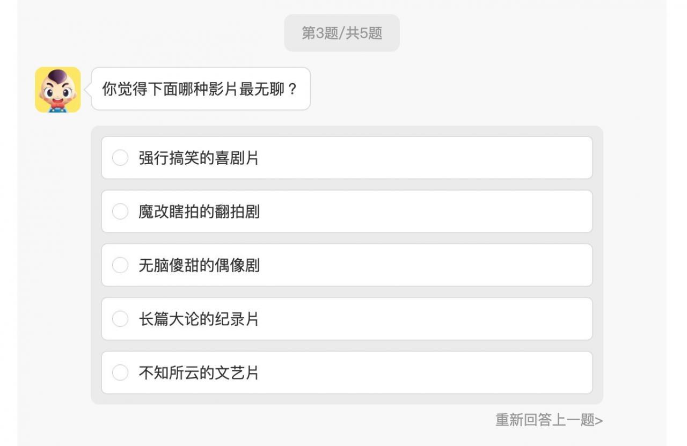Viewport: 687px width, 446px height.
Task: Tap the empty circle beside 魔改瞎拍的翻拍剧
Action: click(120, 211)
